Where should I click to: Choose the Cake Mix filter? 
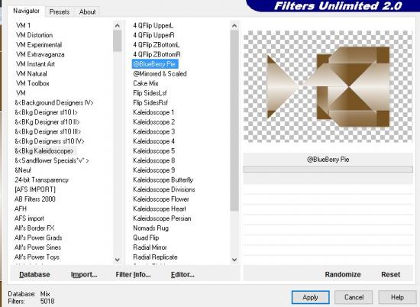[146, 83]
